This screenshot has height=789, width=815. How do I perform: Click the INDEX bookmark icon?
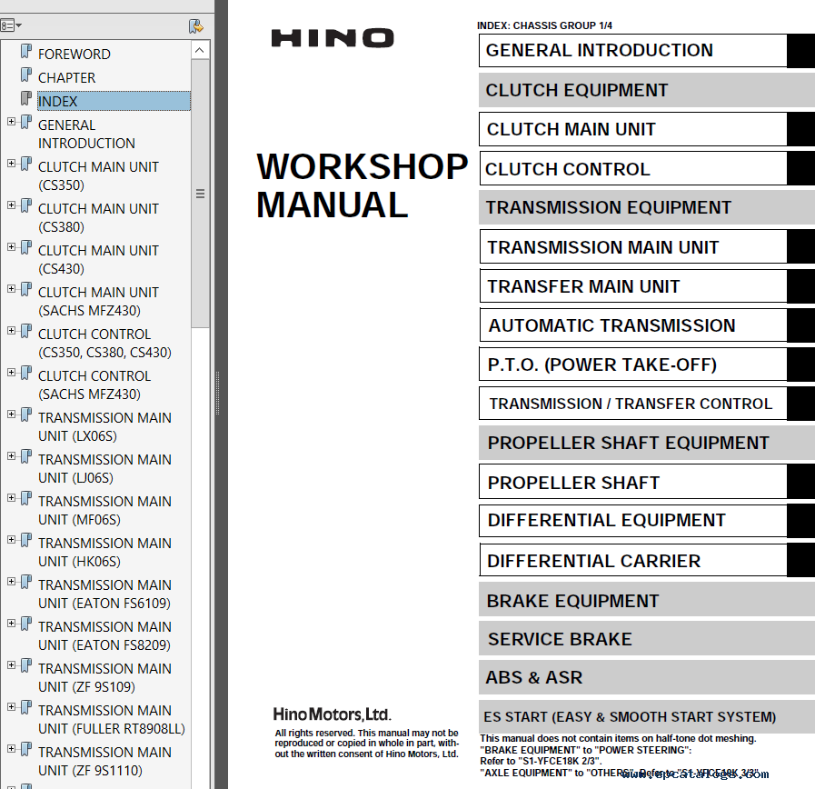[26, 98]
